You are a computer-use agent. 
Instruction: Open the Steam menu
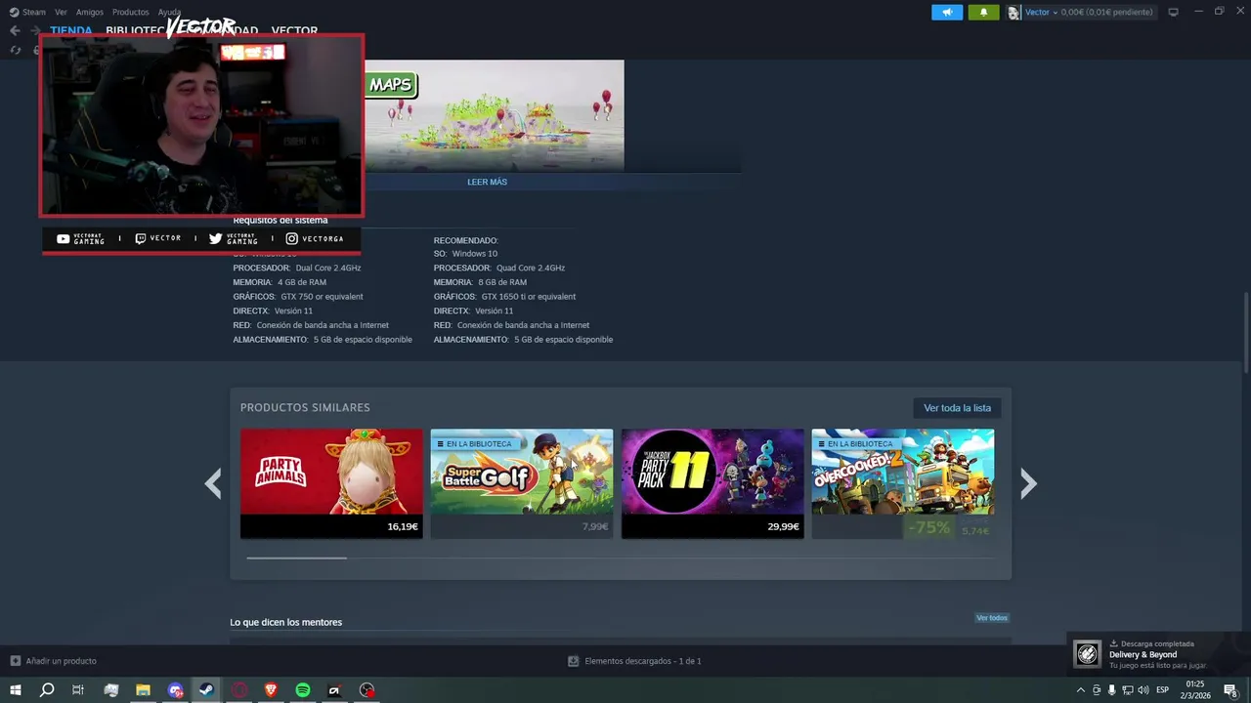tap(27, 12)
